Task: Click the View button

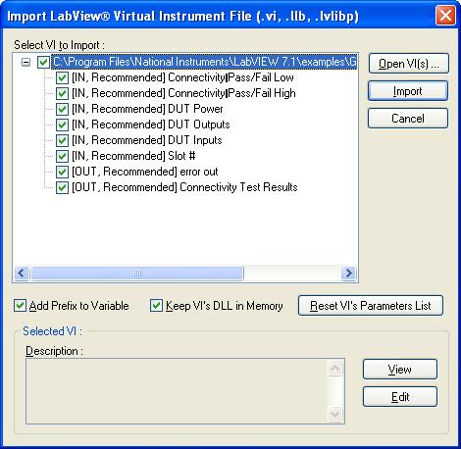Action: point(400,370)
